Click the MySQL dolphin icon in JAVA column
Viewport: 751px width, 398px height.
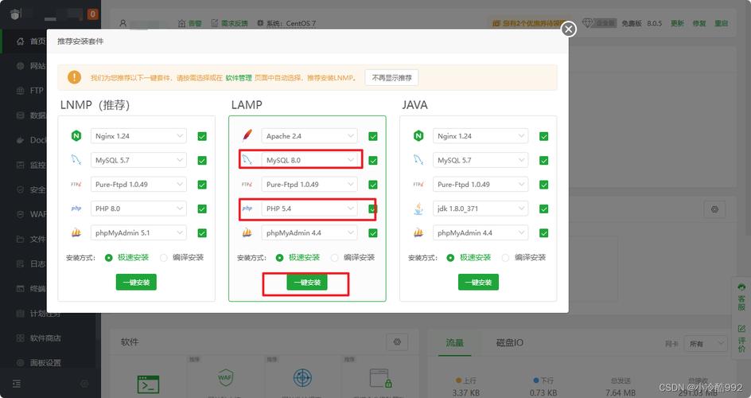[418, 160]
